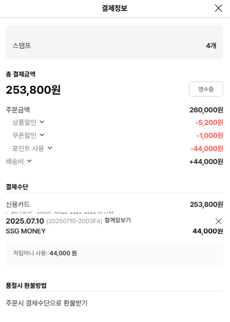
Task: Close the 결제정보 panel
Action: 218,8
